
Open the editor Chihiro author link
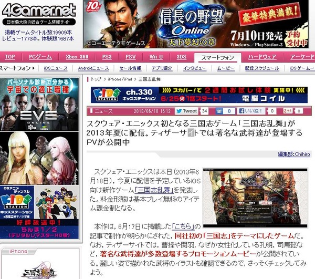point(294,154)
